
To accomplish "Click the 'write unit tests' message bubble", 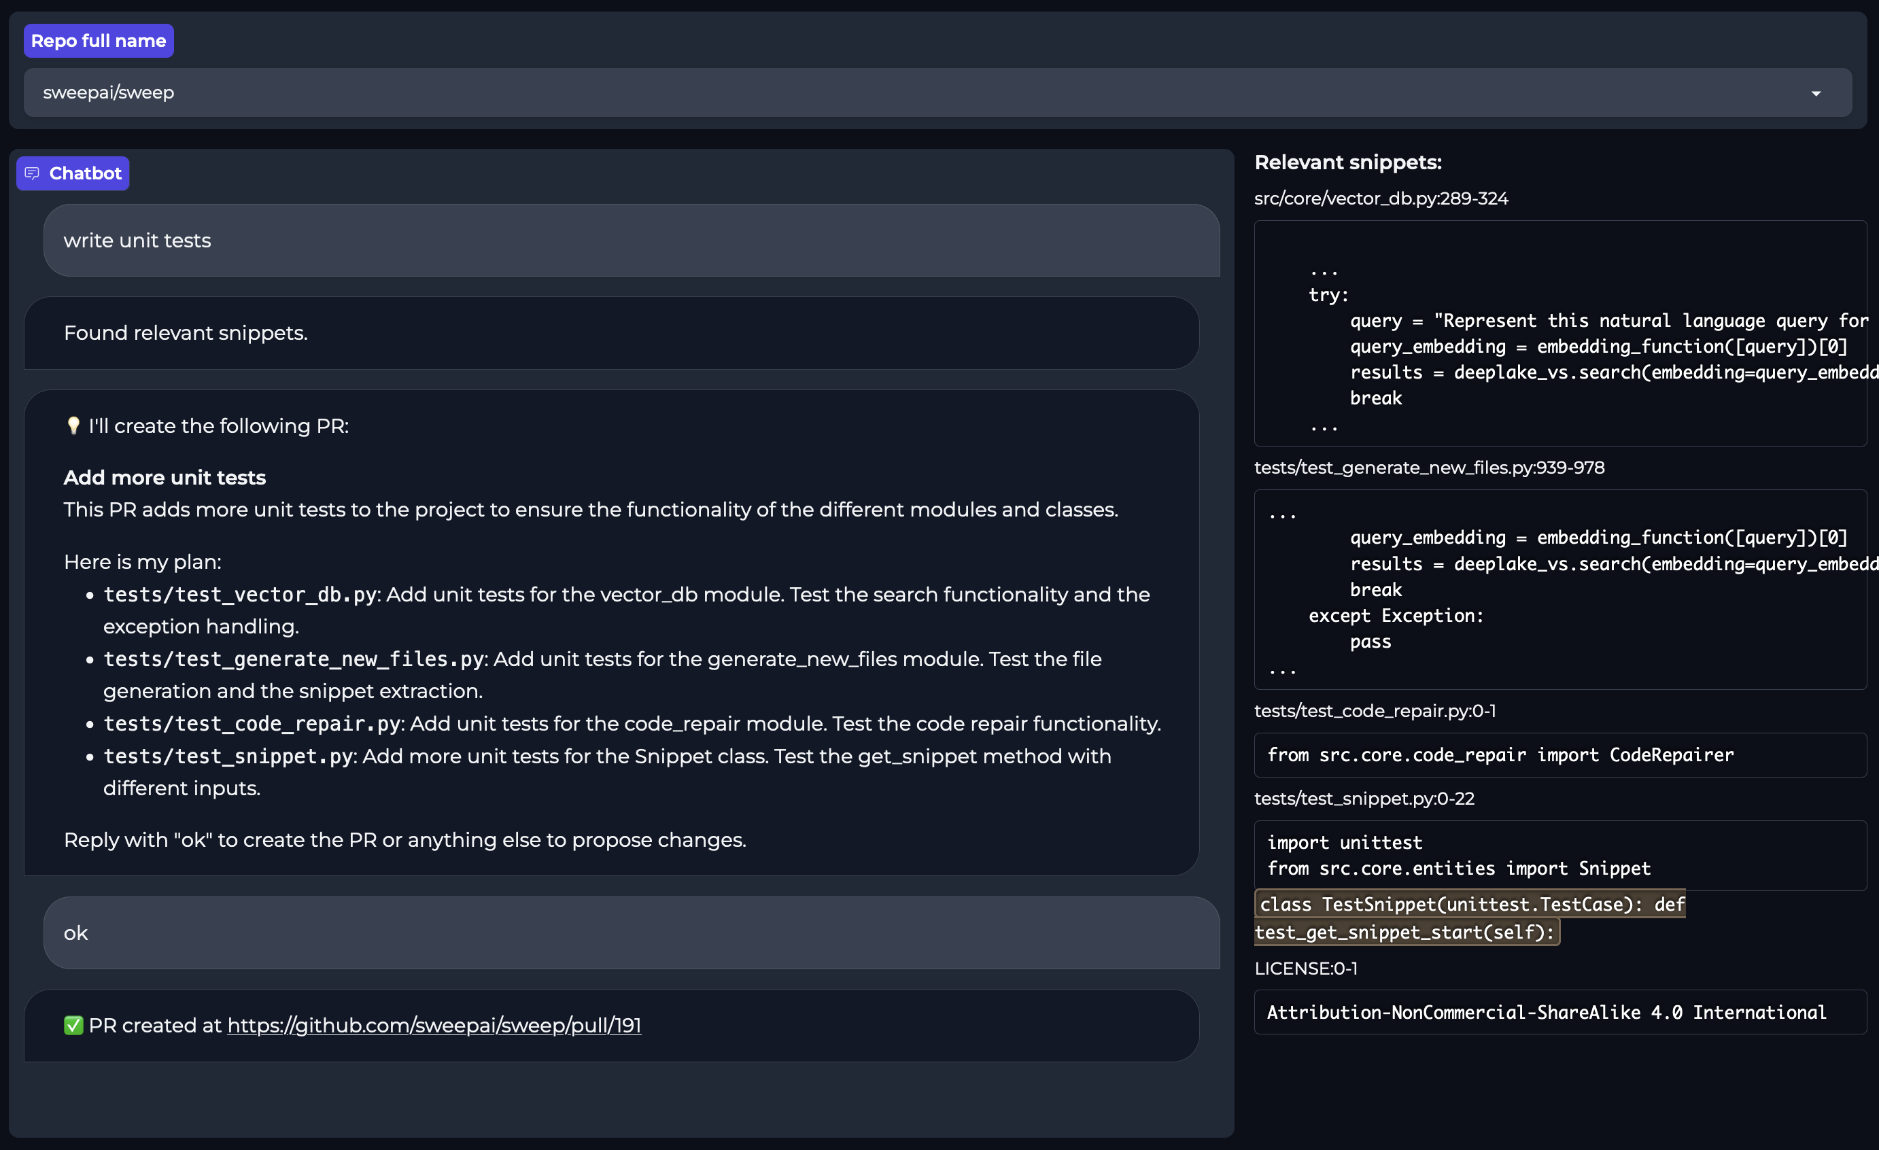I will click(632, 240).
